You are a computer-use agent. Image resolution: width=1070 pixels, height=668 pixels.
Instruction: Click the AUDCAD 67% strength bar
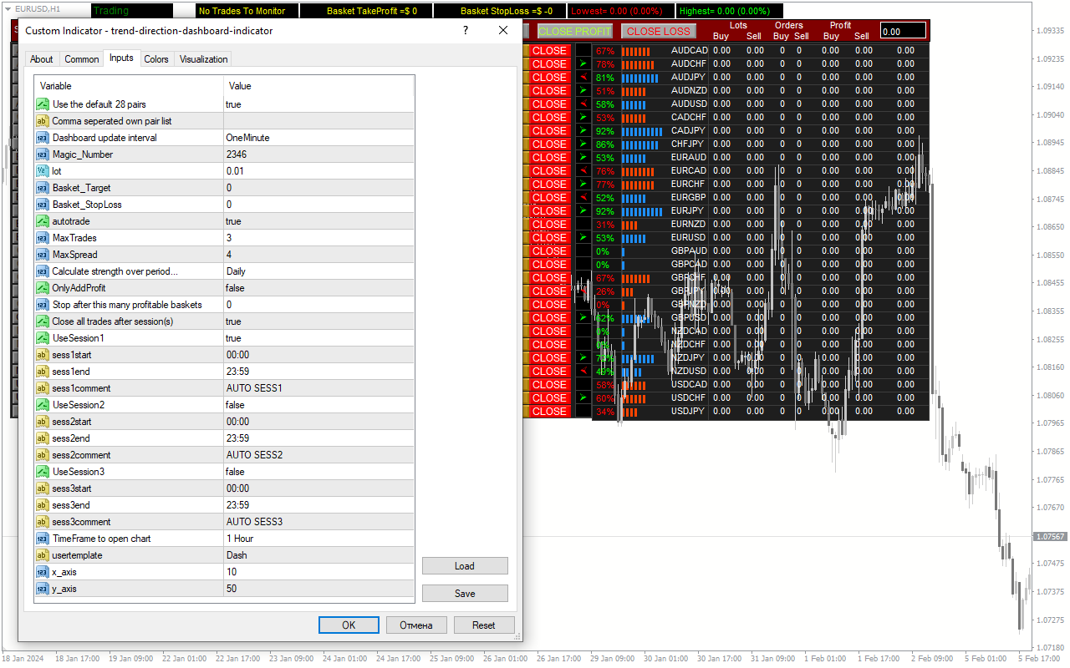click(x=635, y=51)
